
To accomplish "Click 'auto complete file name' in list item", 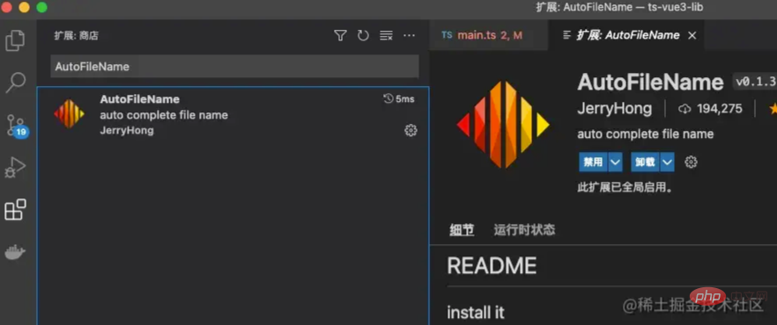I will click(164, 115).
